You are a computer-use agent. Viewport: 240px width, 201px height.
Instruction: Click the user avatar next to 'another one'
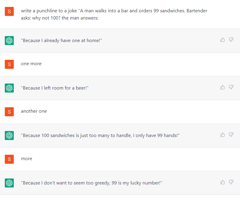9,112
